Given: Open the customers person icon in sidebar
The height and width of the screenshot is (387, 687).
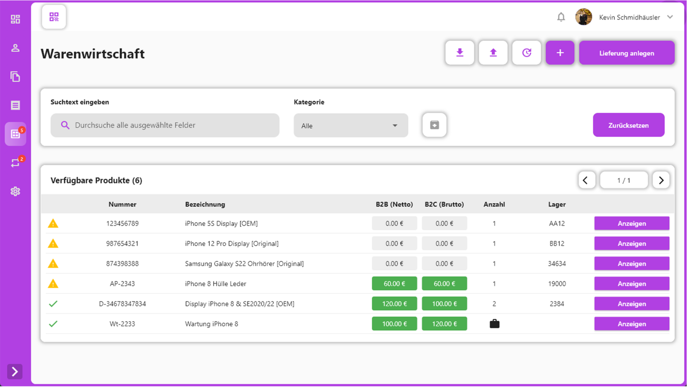Looking at the screenshot, I should point(15,48).
